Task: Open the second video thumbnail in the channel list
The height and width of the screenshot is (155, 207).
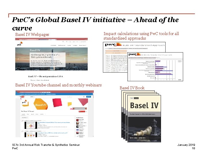Action: 31,135
